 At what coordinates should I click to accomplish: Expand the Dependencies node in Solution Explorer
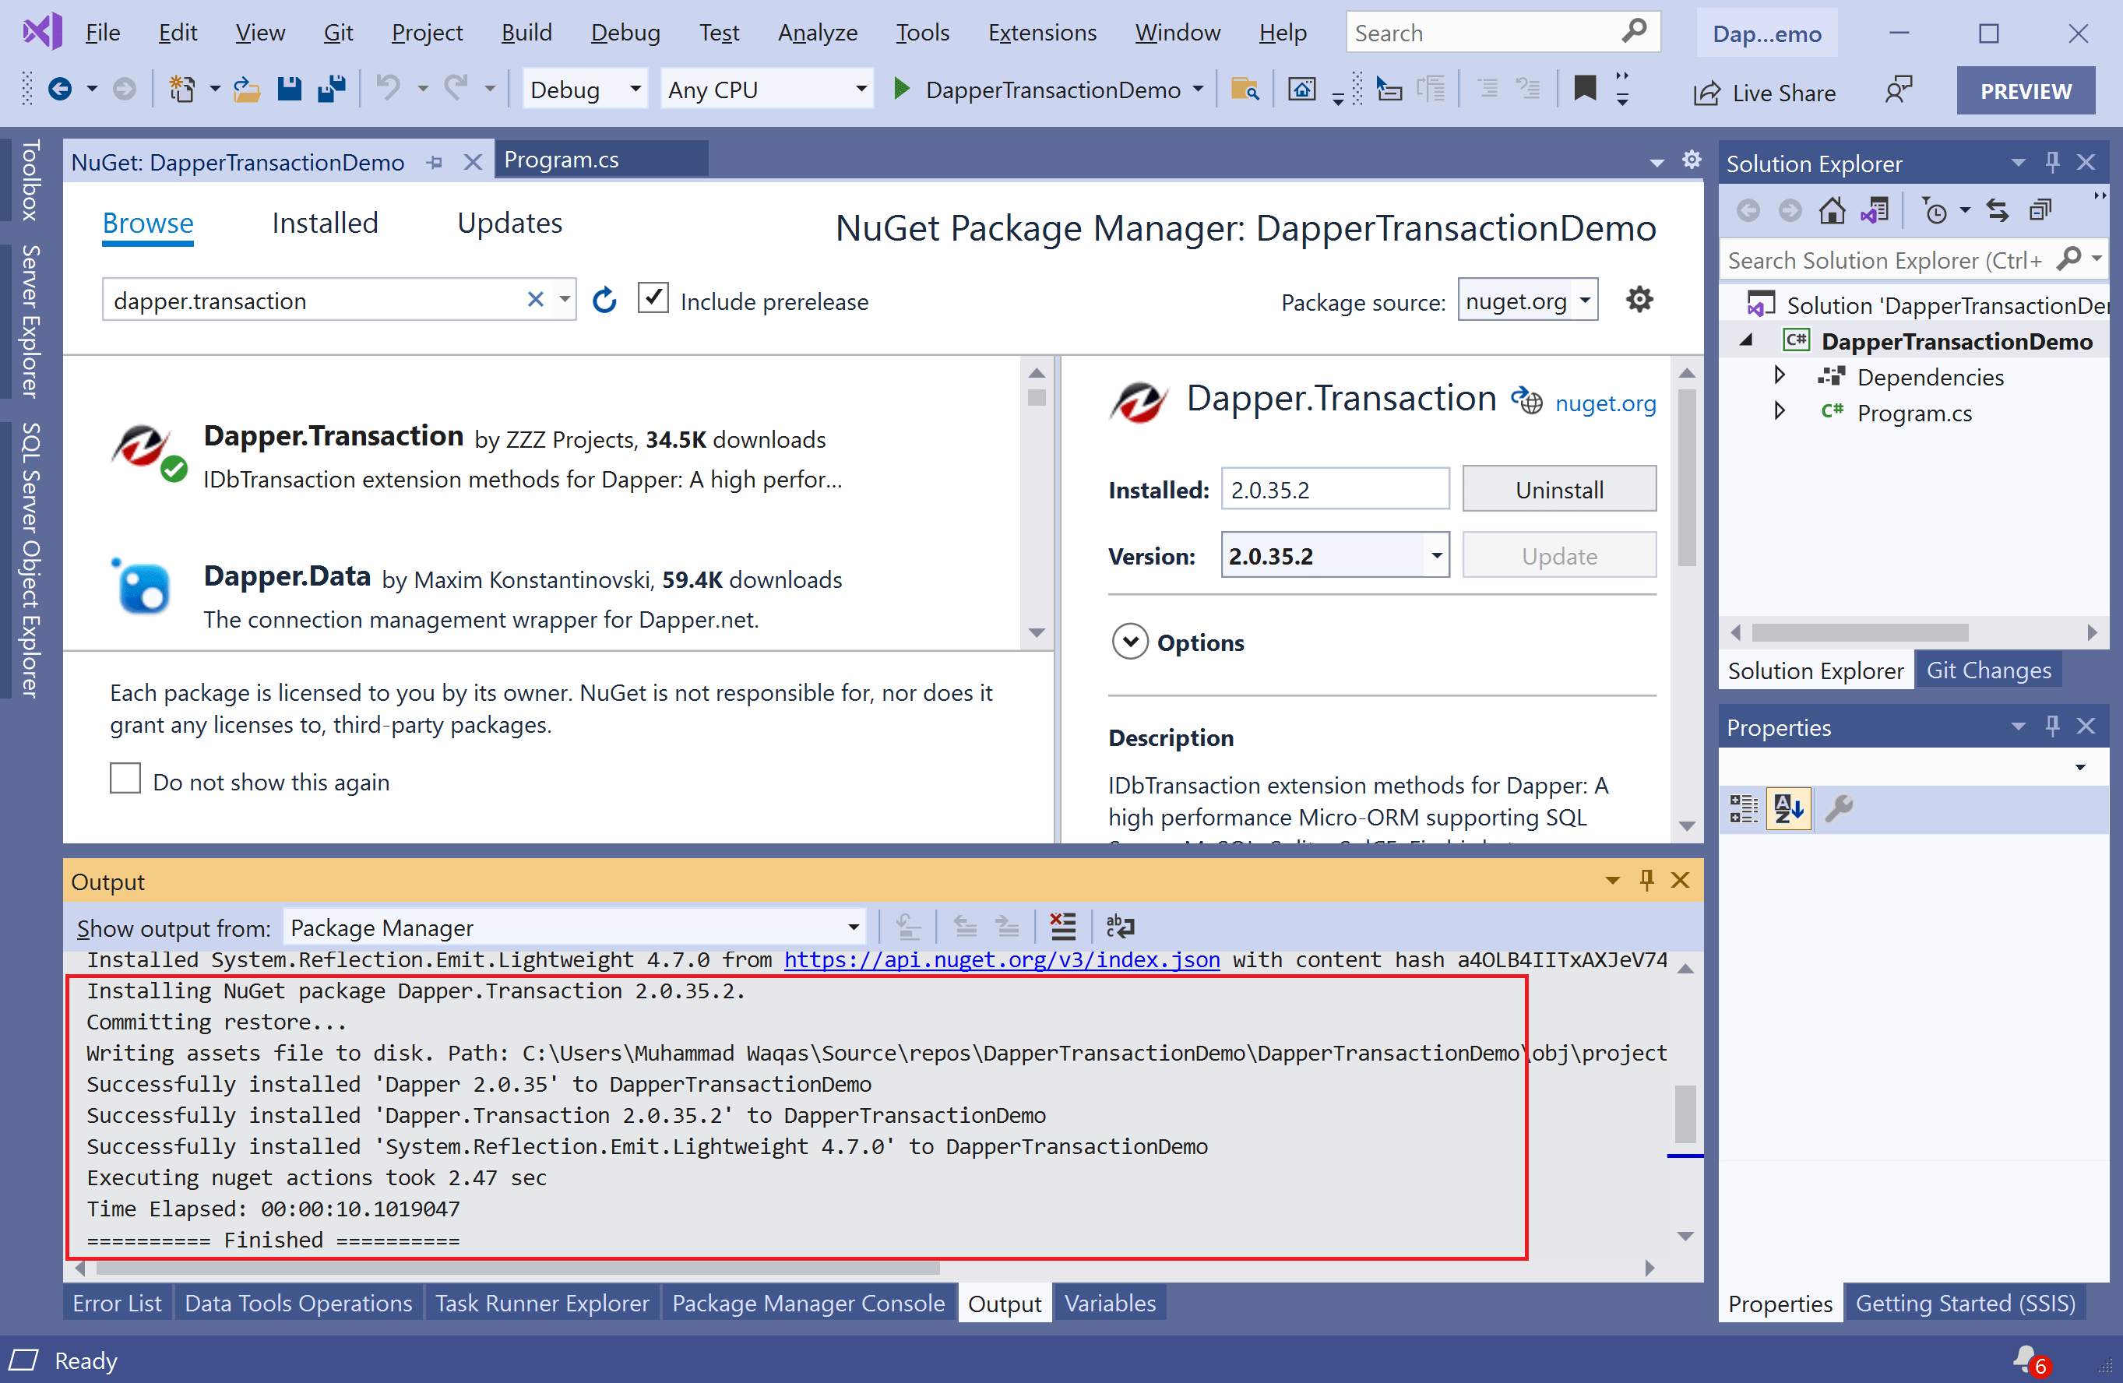(x=1780, y=376)
